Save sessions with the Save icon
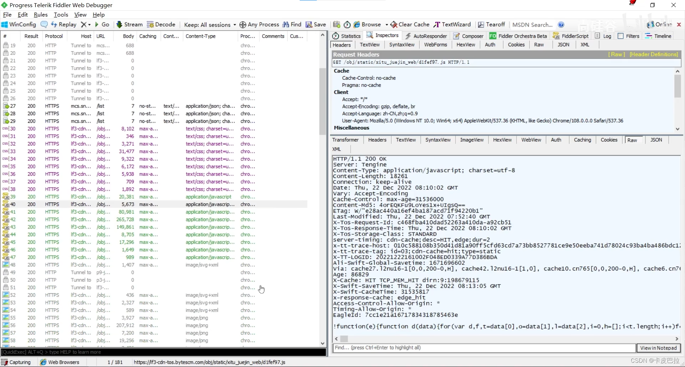This screenshot has height=367, width=685. click(316, 25)
